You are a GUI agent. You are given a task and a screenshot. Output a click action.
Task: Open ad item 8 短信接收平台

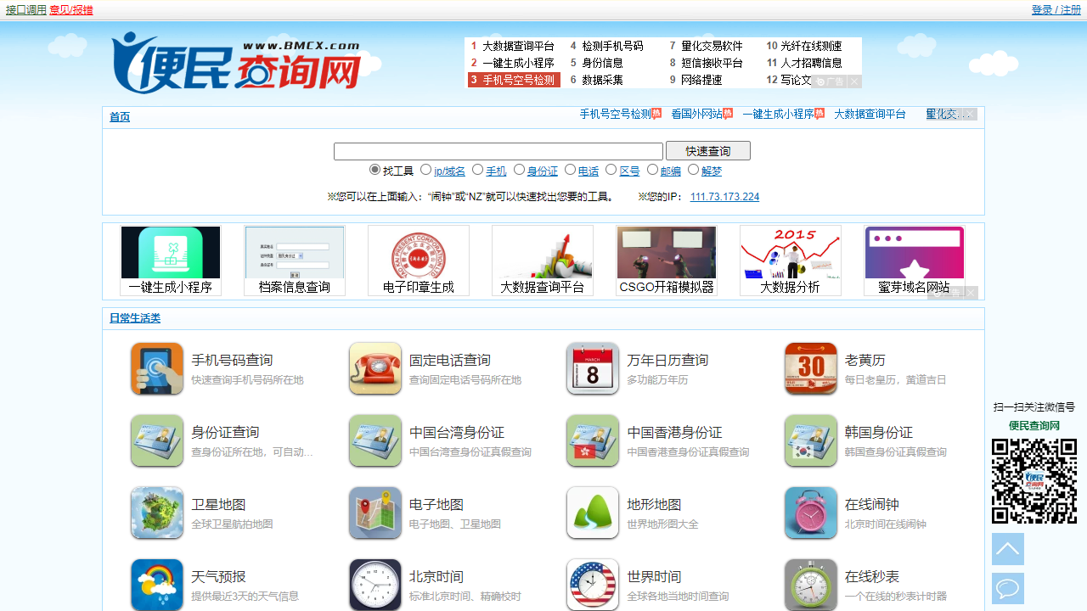pos(706,63)
